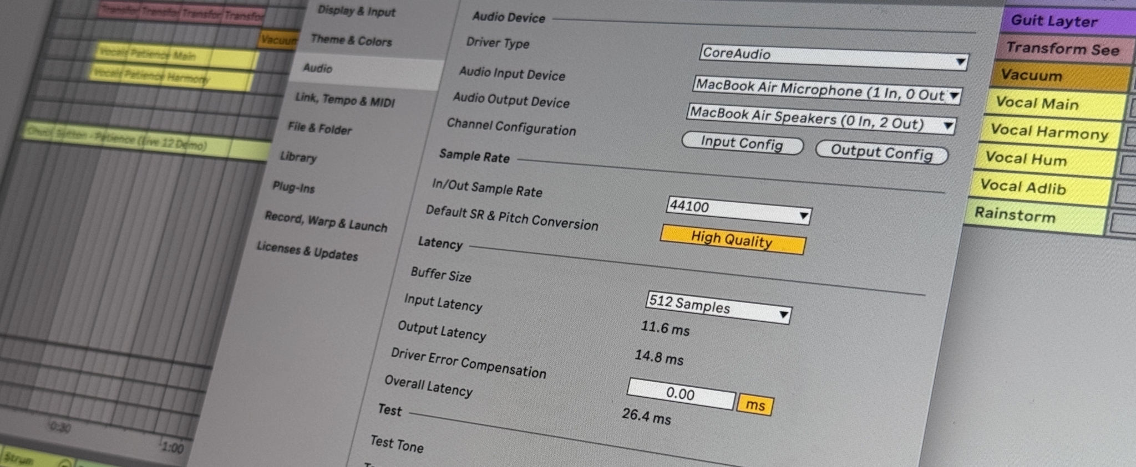Select the Vacuum track header
Viewport: 1136px width, 467px height.
(x=1061, y=76)
